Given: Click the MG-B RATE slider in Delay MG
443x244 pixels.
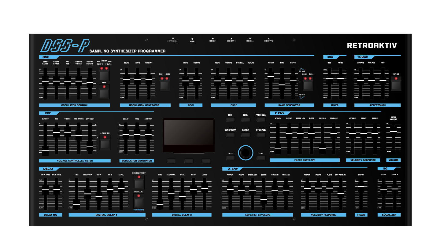Looking at the screenshot, I should 57,194.
